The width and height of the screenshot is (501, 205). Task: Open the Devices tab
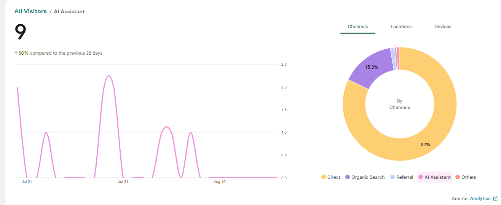443,27
